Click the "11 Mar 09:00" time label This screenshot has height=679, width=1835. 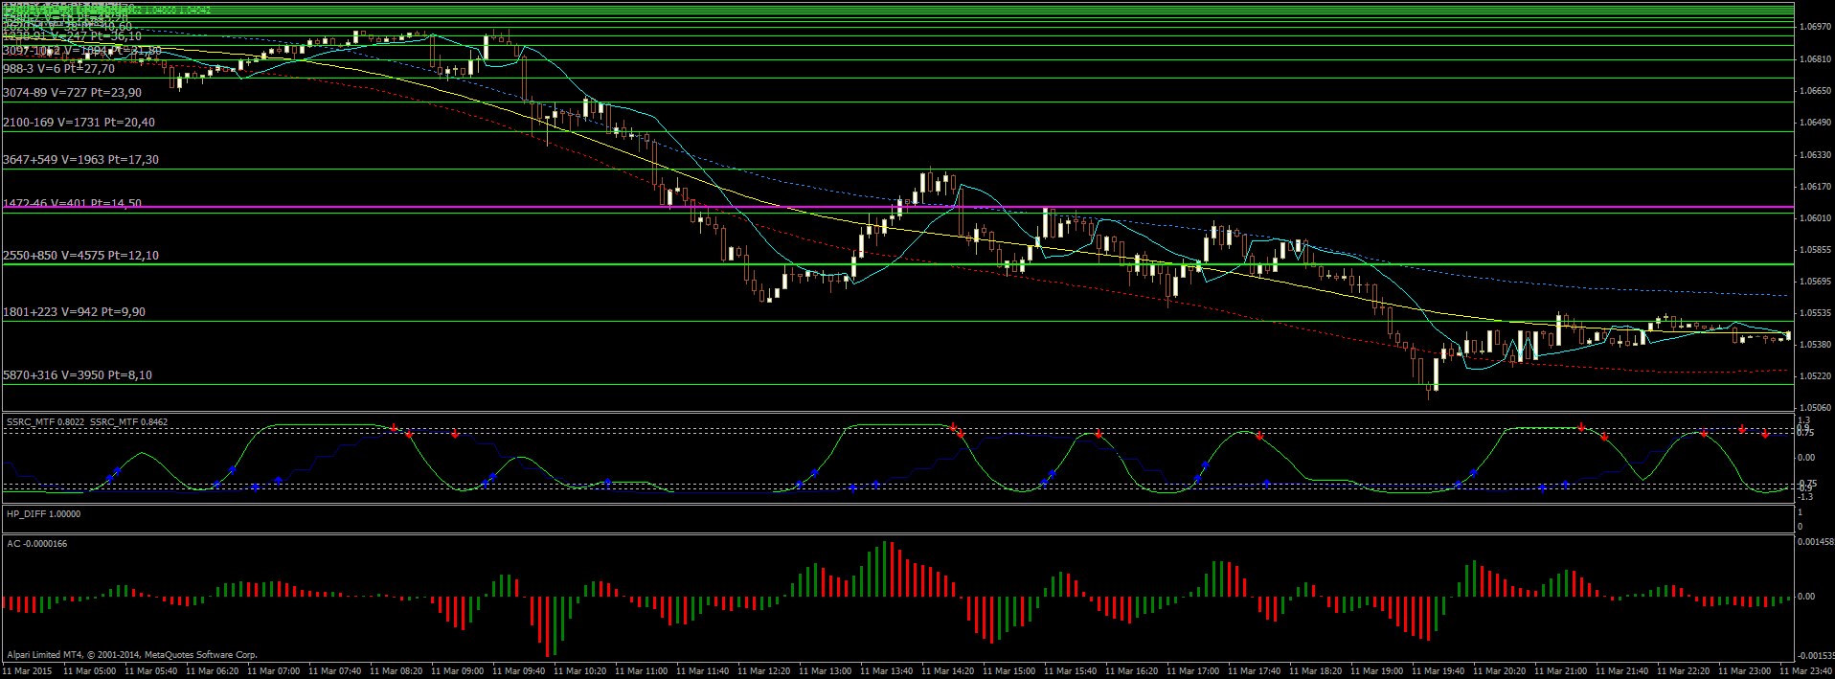pos(457,671)
